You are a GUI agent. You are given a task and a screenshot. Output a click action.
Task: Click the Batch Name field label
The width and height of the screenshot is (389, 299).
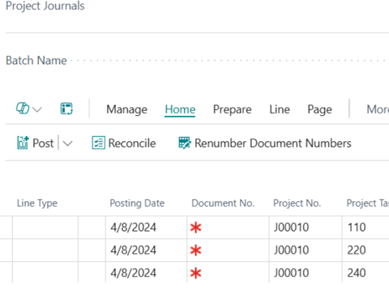pyautogui.click(x=36, y=61)
